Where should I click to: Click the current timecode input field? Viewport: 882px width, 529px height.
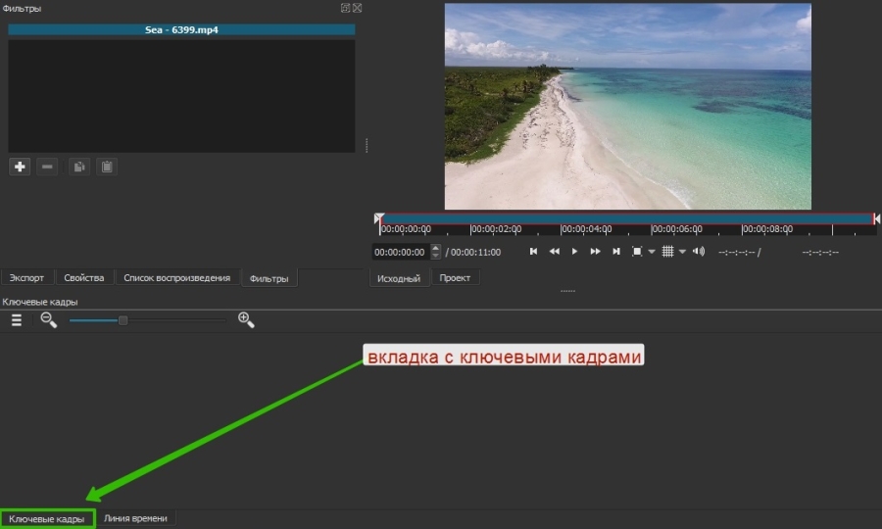pyautogui.click(x=400, y=252)
